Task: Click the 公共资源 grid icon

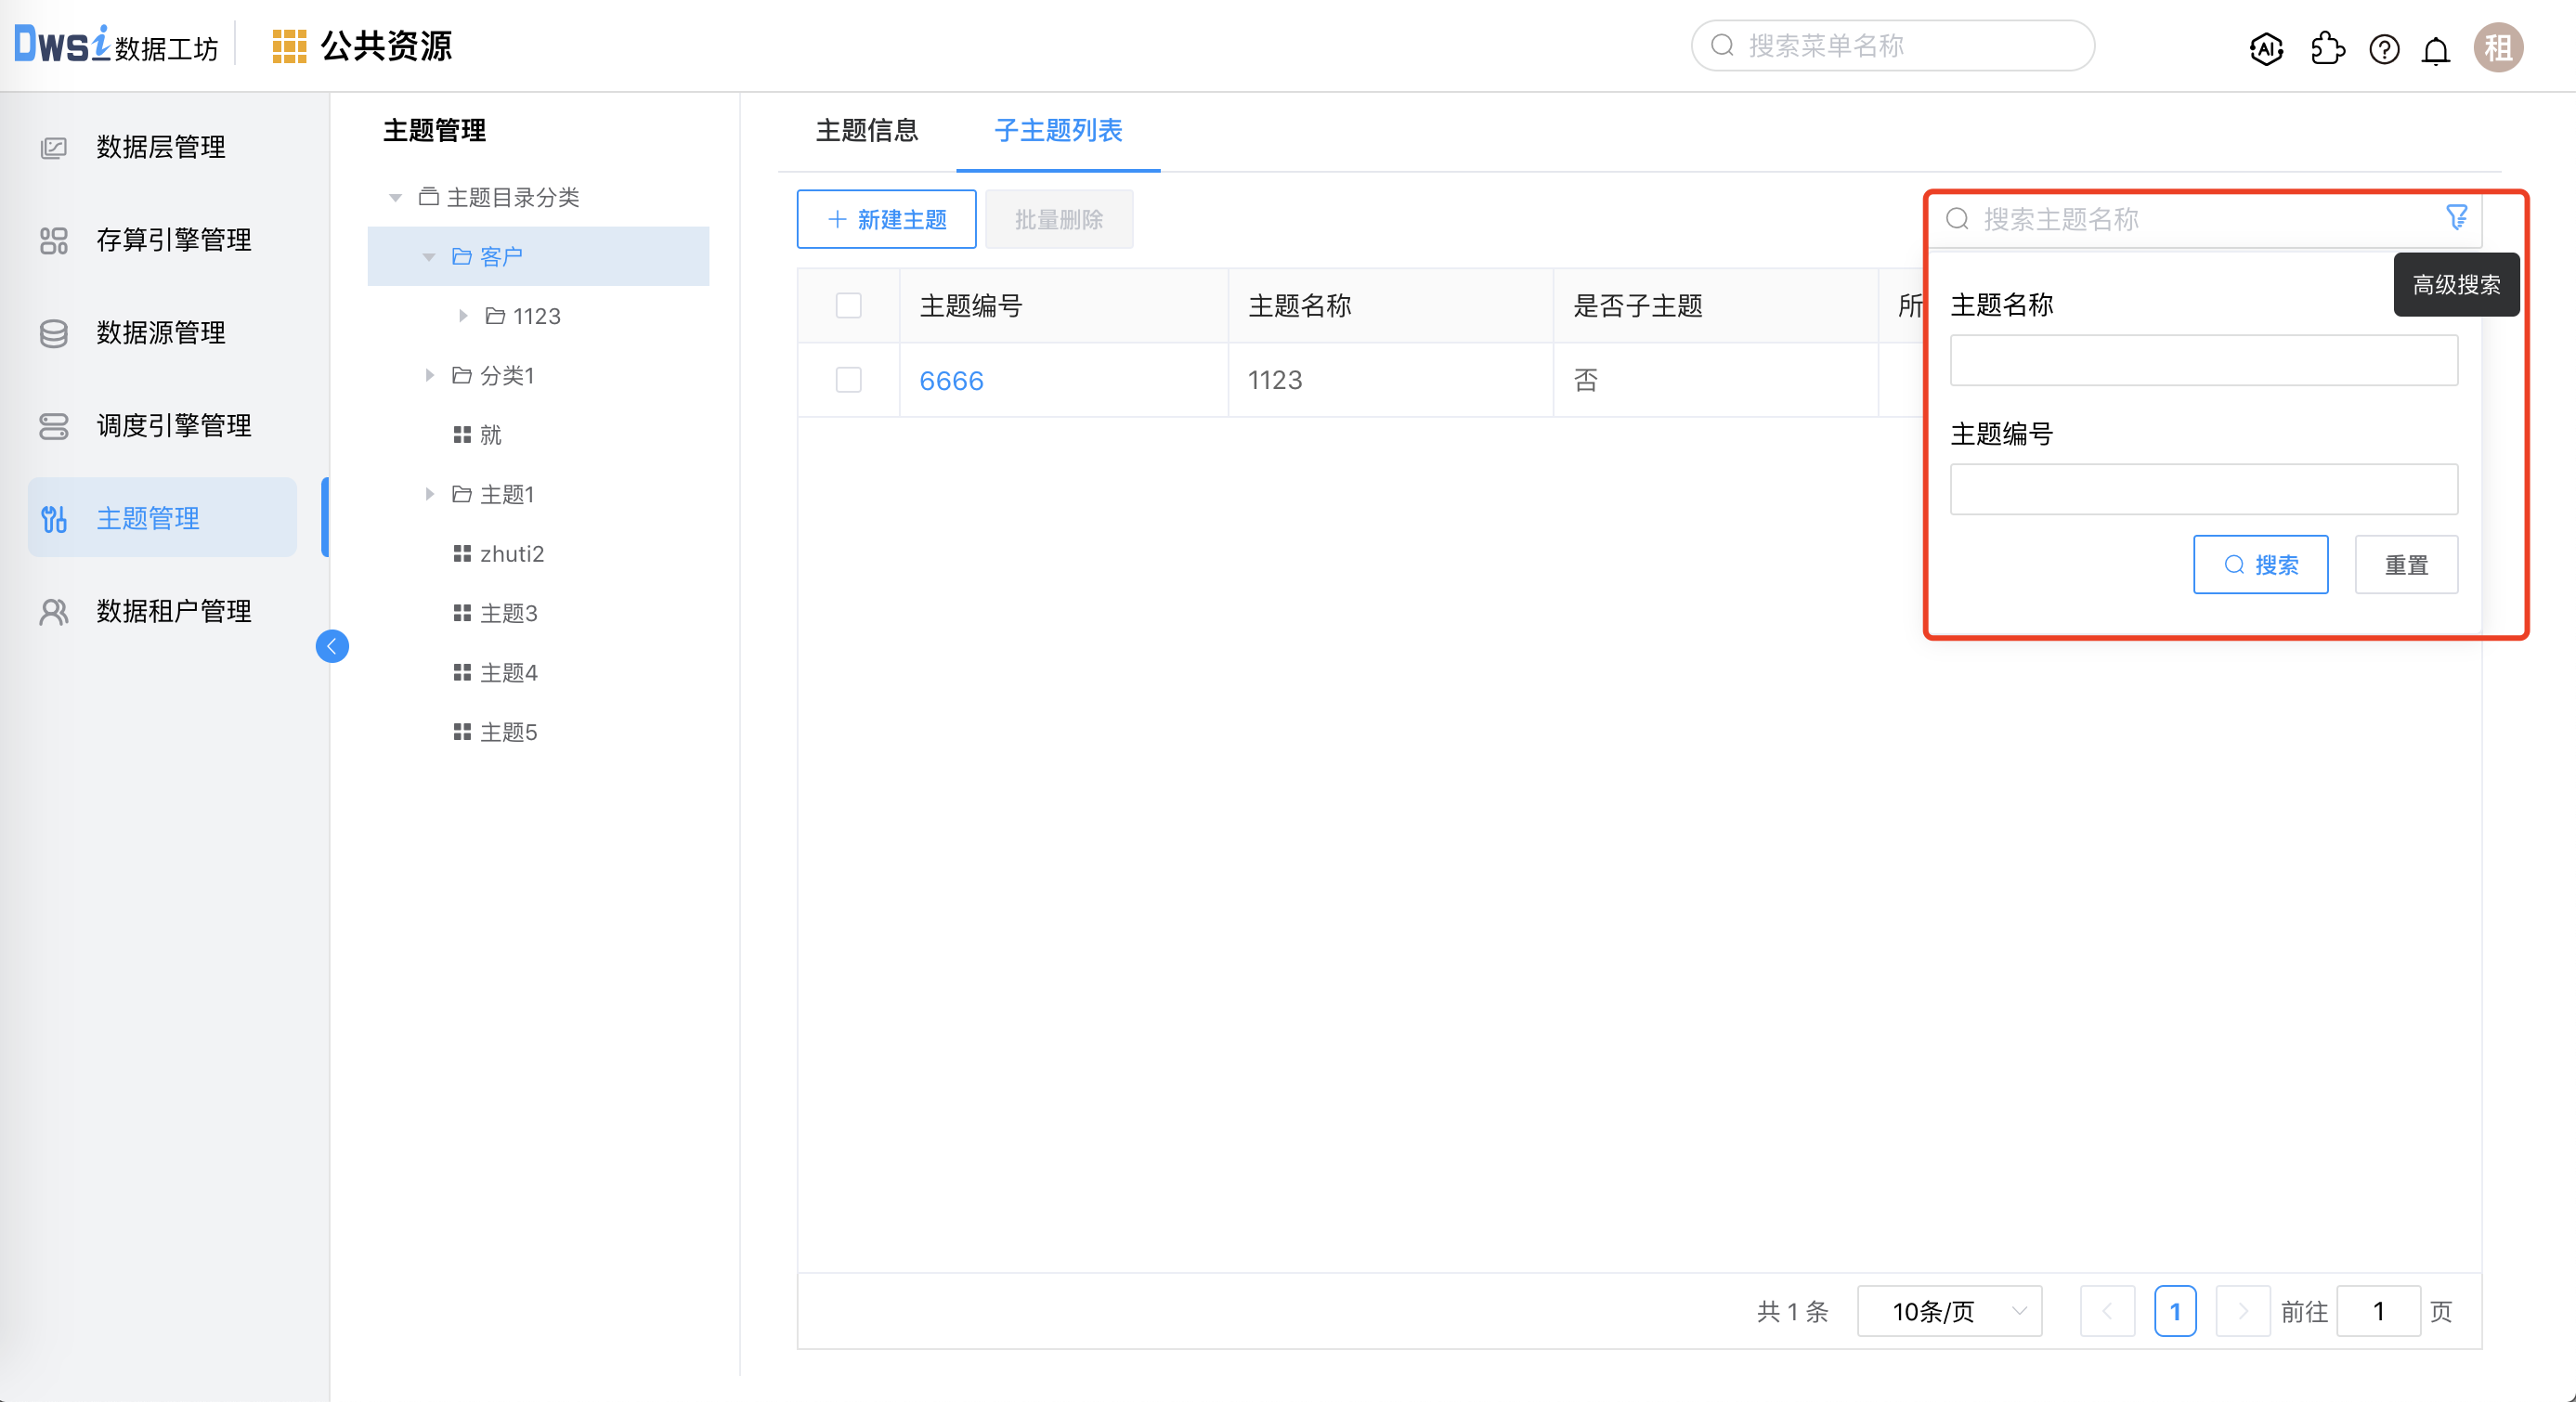Action: pyautogui.click(x=289, y=45)
